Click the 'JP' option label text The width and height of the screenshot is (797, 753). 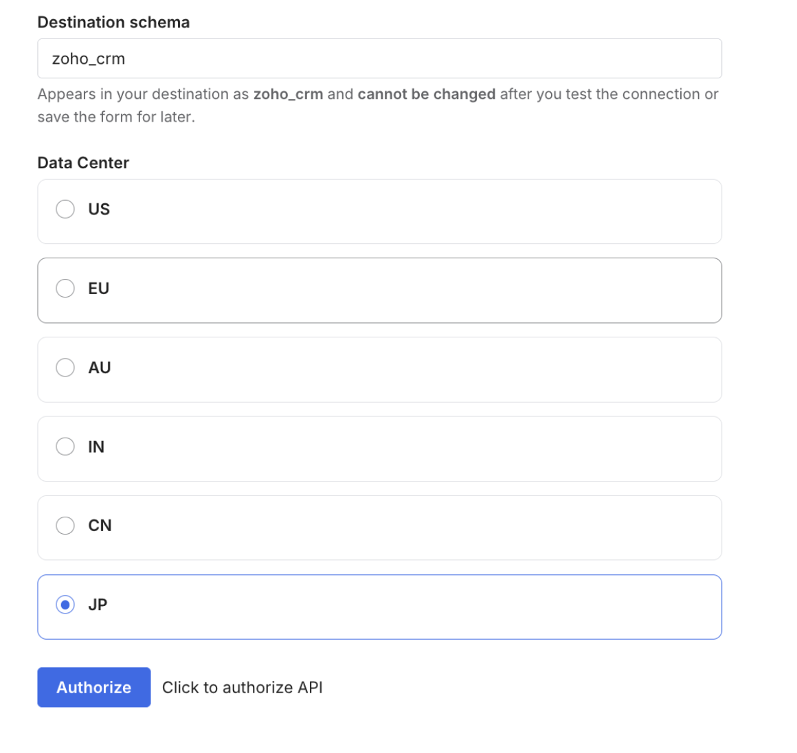point(98,605)
